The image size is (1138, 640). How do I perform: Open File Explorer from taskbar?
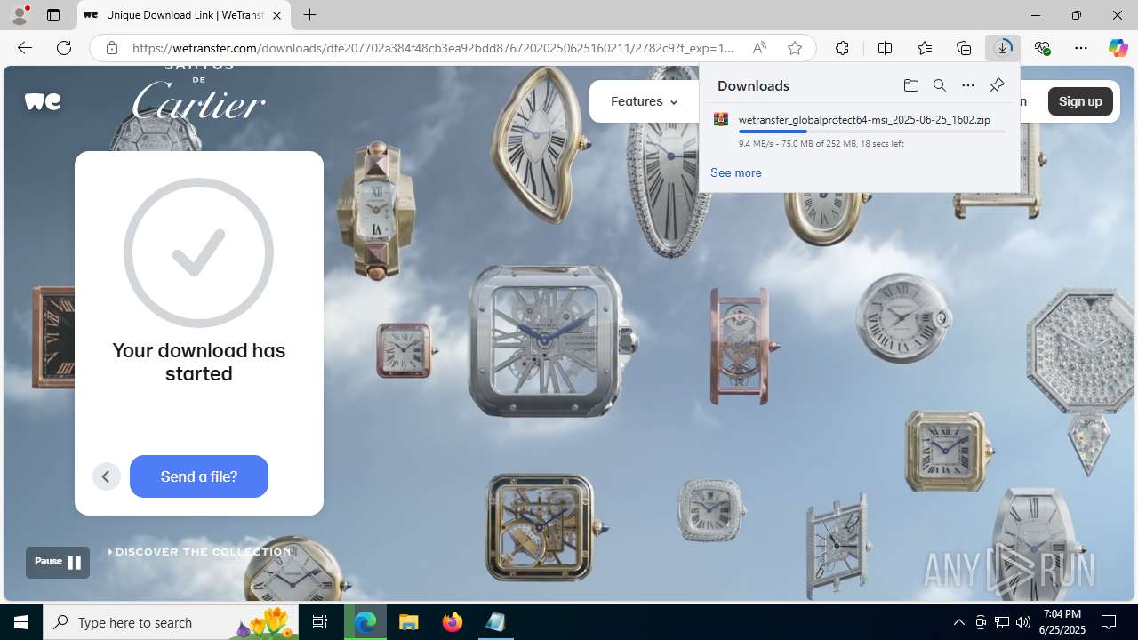pos(409,622)
